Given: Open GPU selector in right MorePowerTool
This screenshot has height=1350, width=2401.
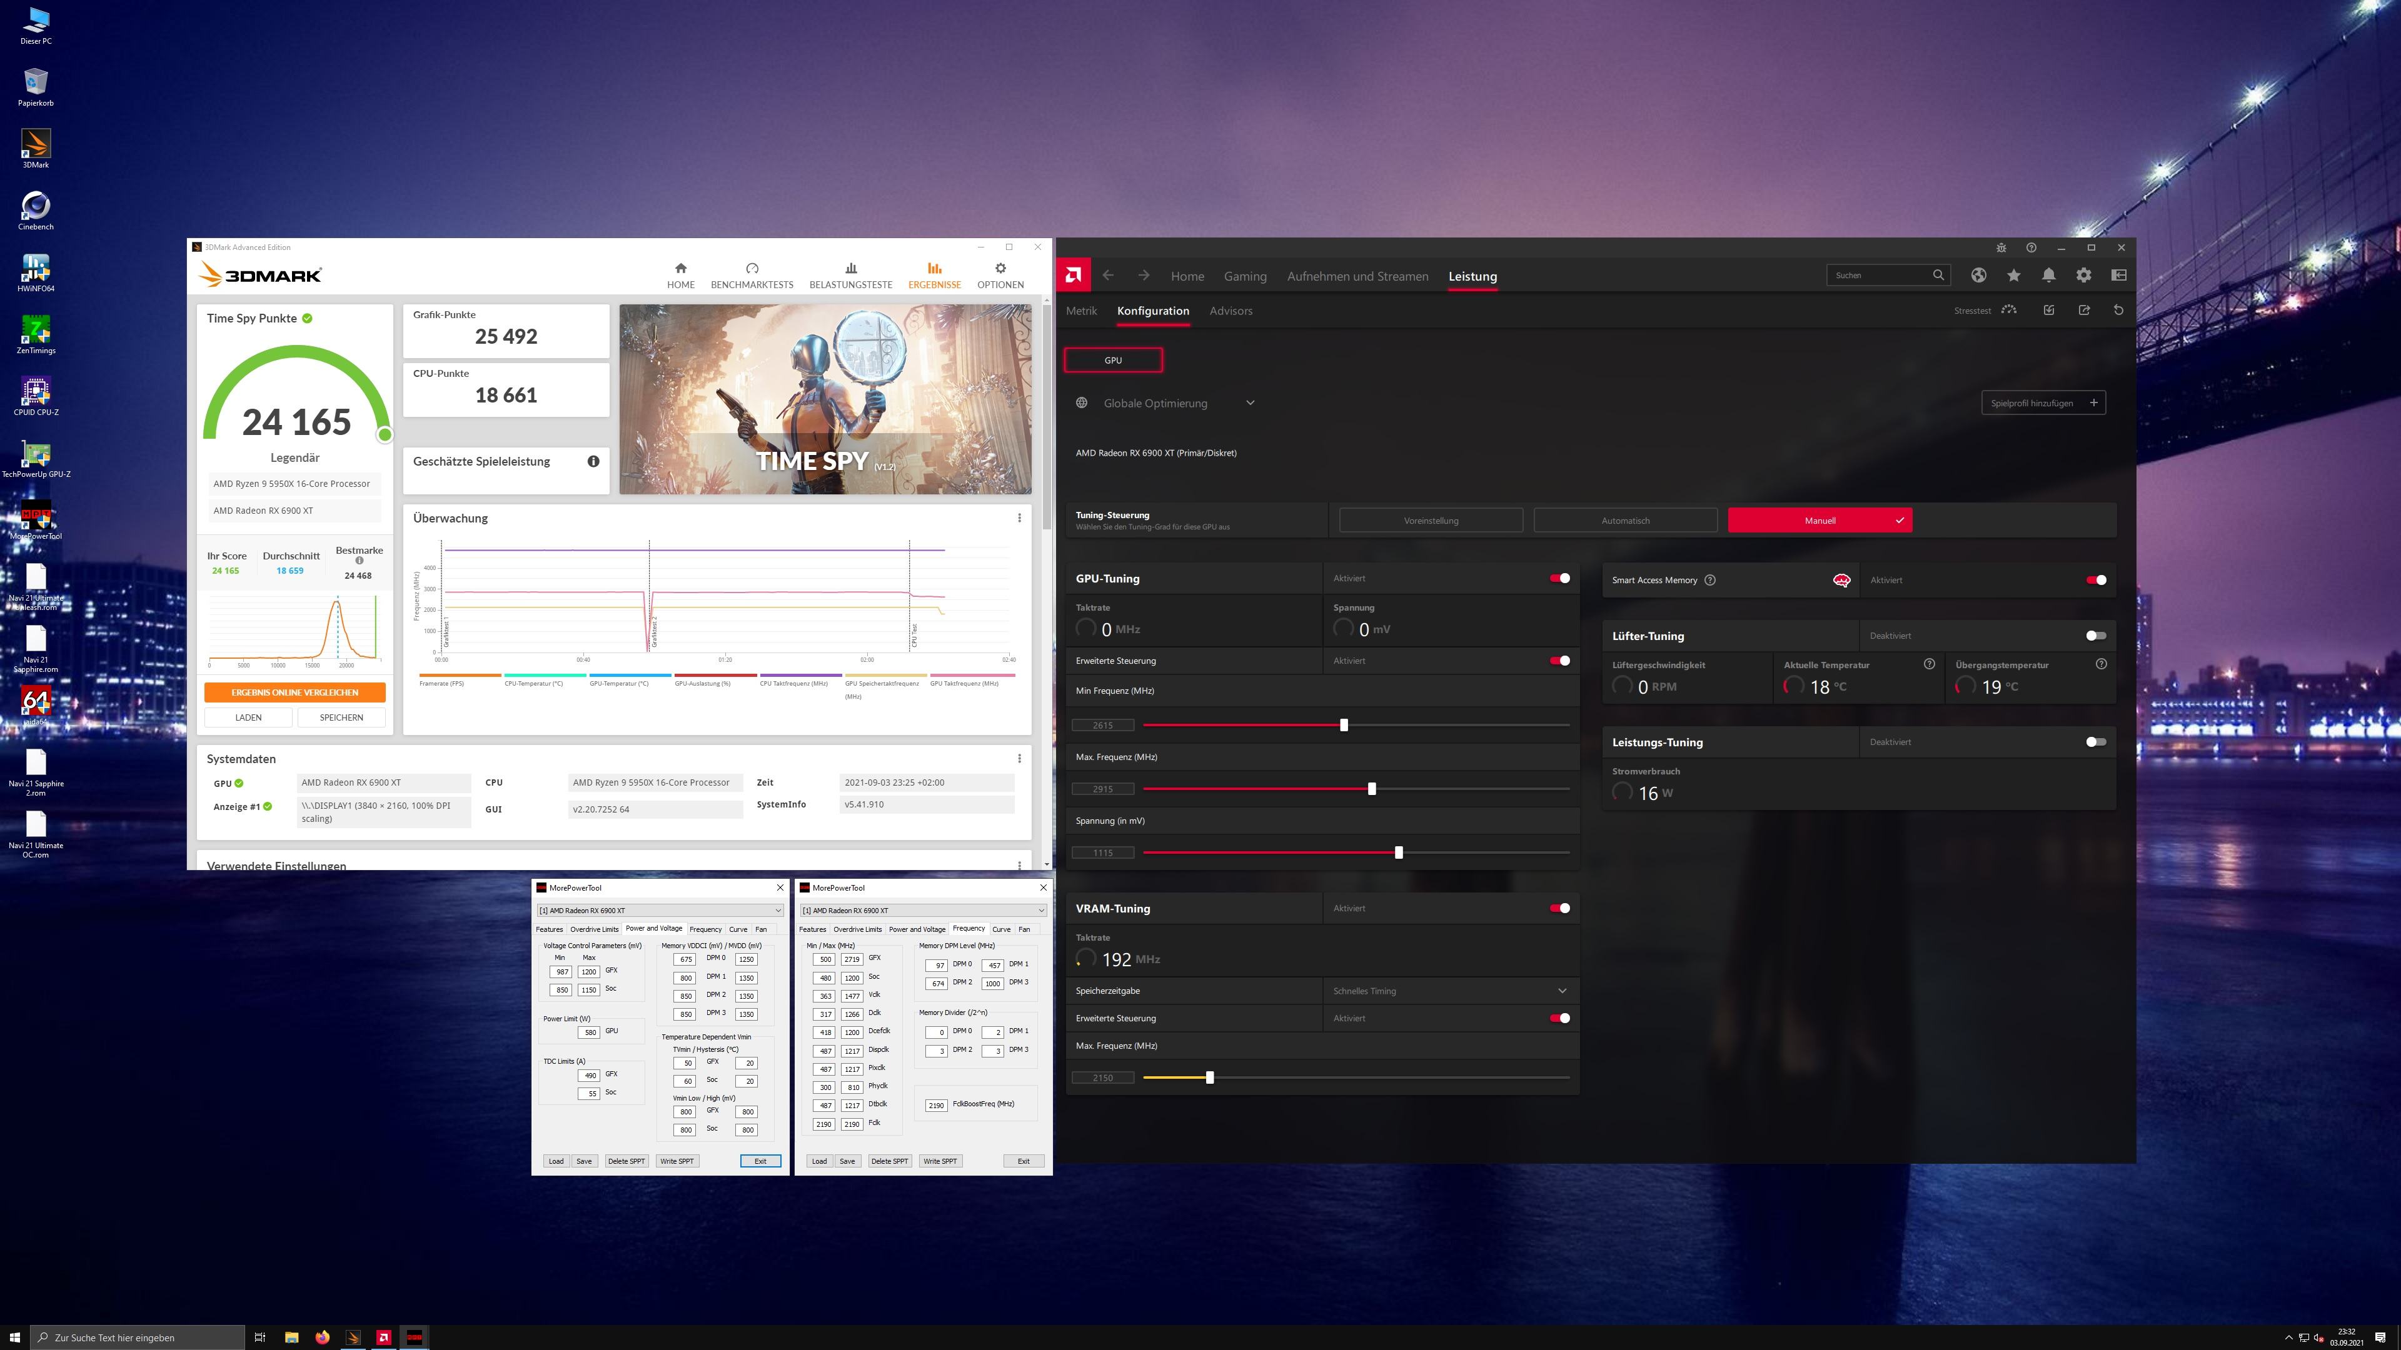Looking at the screenshot, I should 923,910.
